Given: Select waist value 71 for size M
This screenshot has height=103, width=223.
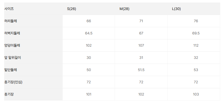Looking at the screenshot, I should pyautogui.click(x=141, y=21).
